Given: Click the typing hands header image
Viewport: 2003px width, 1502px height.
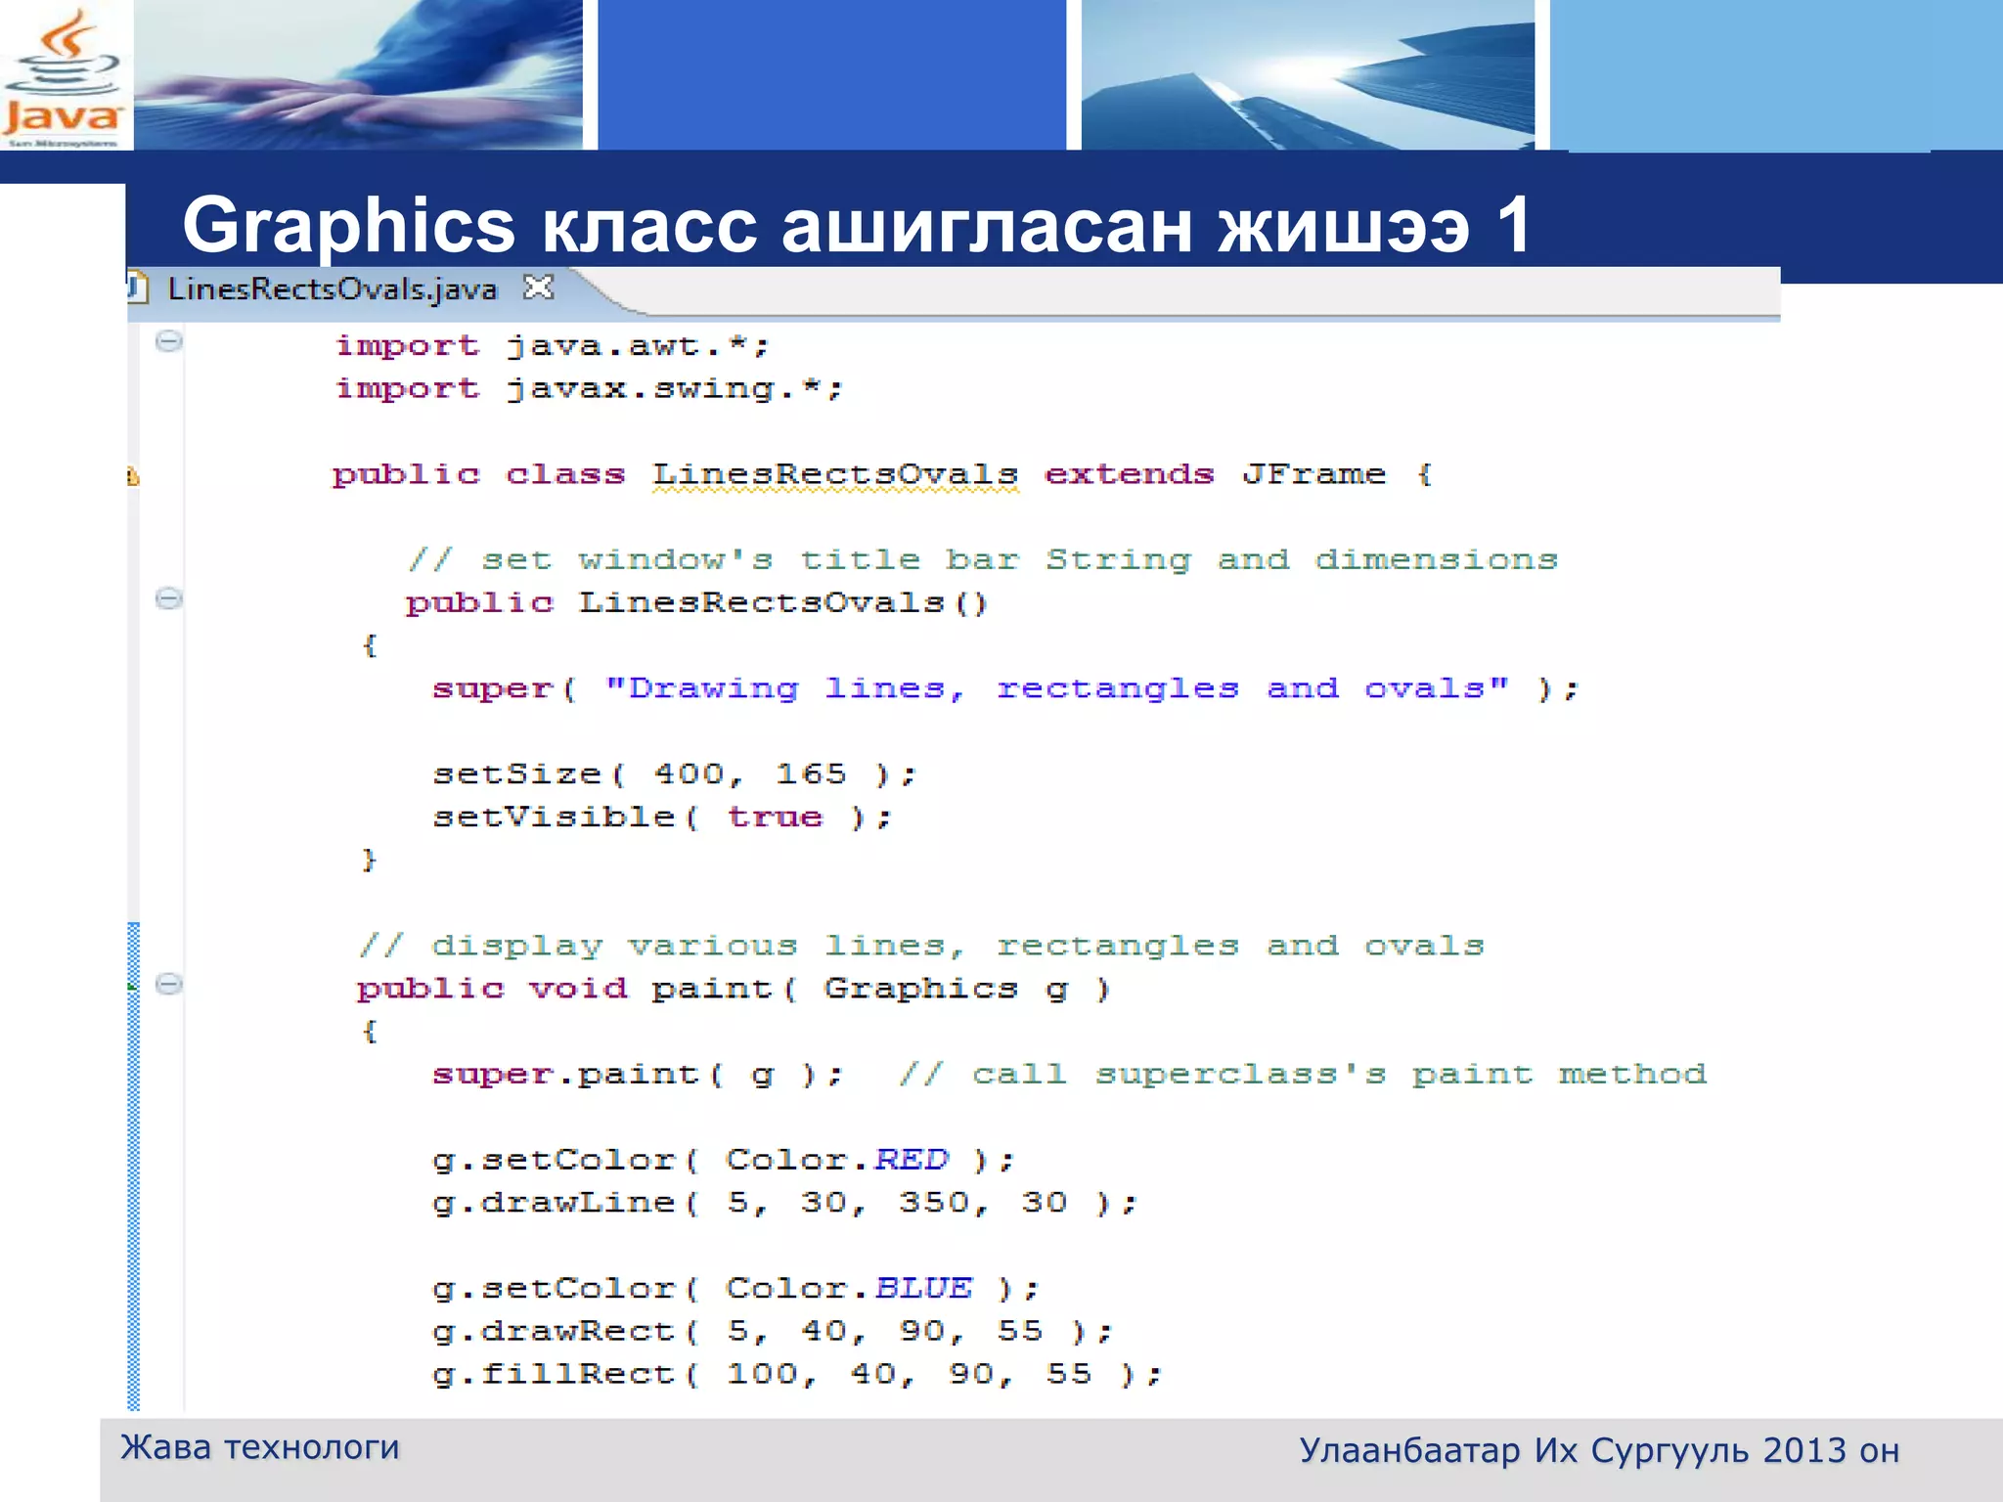Looking at the screenshot, I should pos(358,75).
